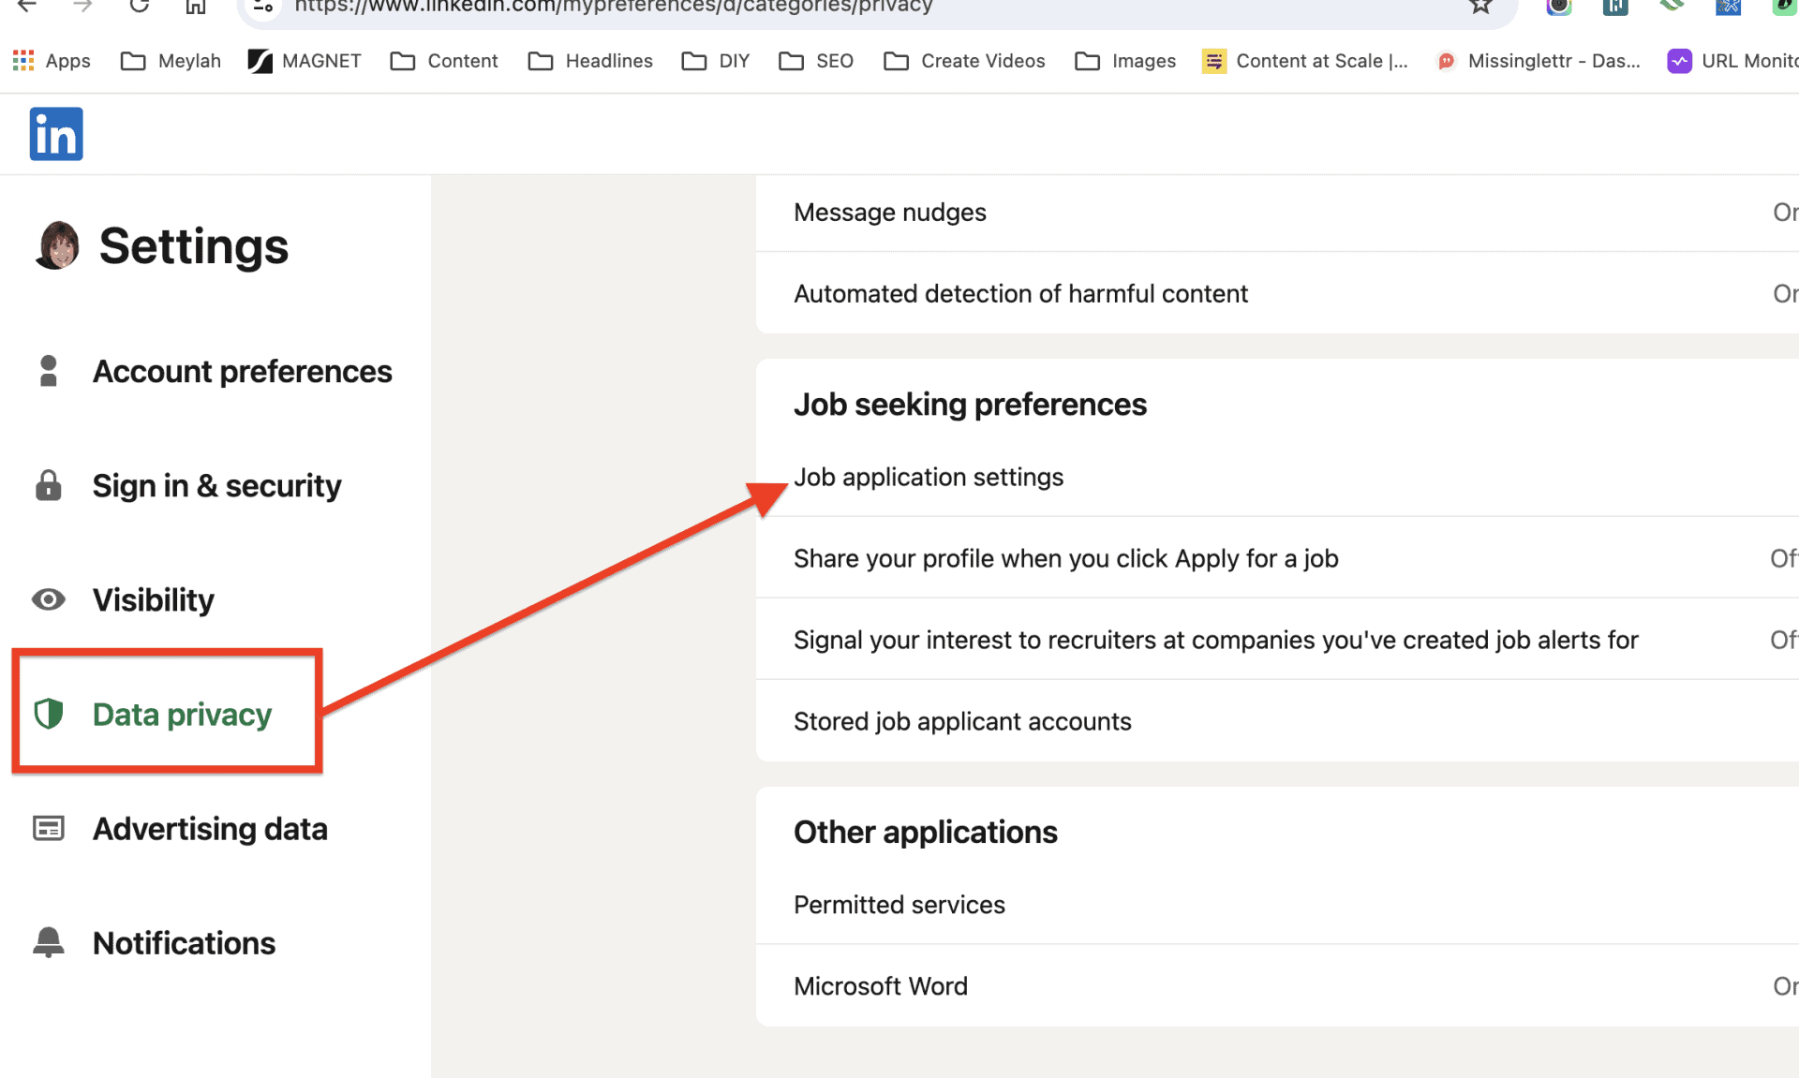The height and width of the screenshot is (1078, 1799).
Task: Select the Data privacy shield icon
Action: (47, 714)
